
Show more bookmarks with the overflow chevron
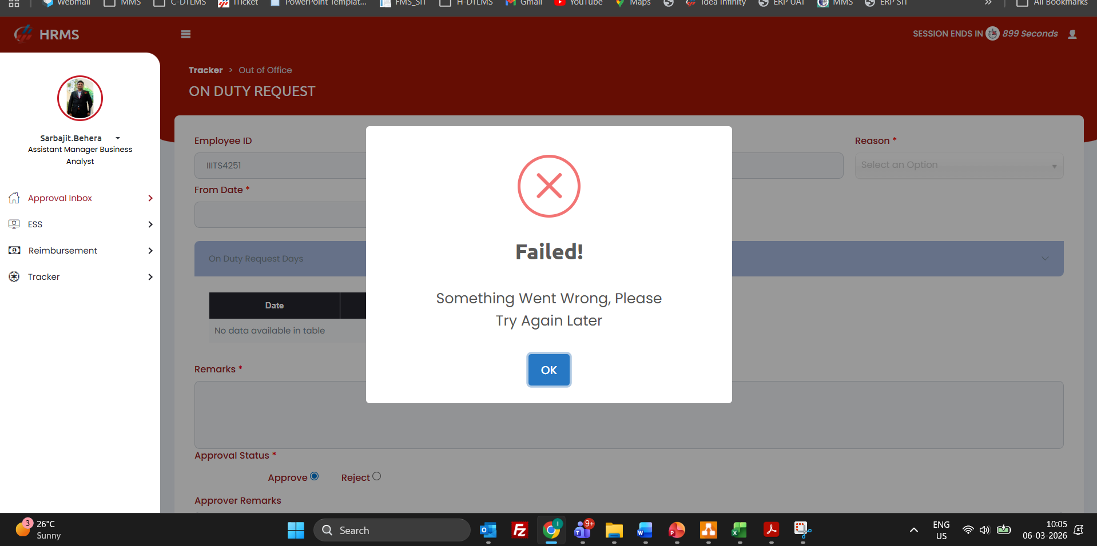pyautogui.click(x=988, y=3)
